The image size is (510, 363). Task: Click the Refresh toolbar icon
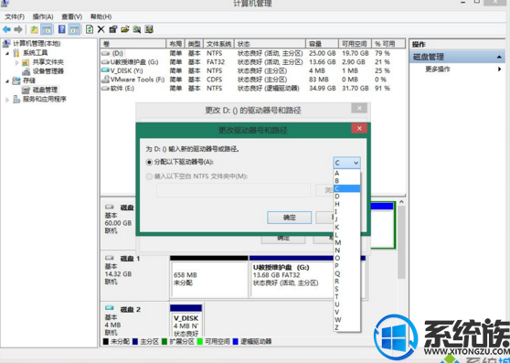click(90, 29)
